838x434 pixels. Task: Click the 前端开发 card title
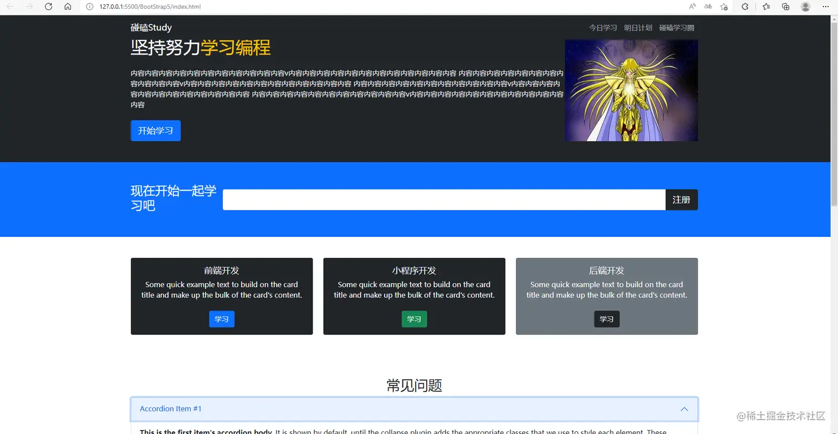click(x=222, y=271)
